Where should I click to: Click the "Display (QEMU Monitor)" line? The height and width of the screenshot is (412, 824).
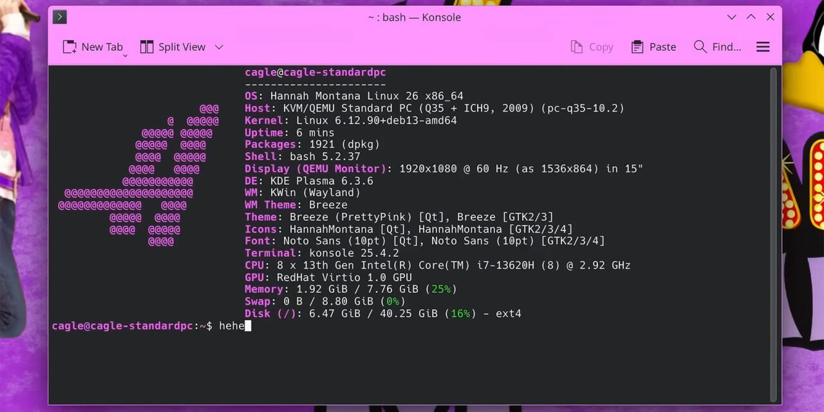[x=444, y=169]
